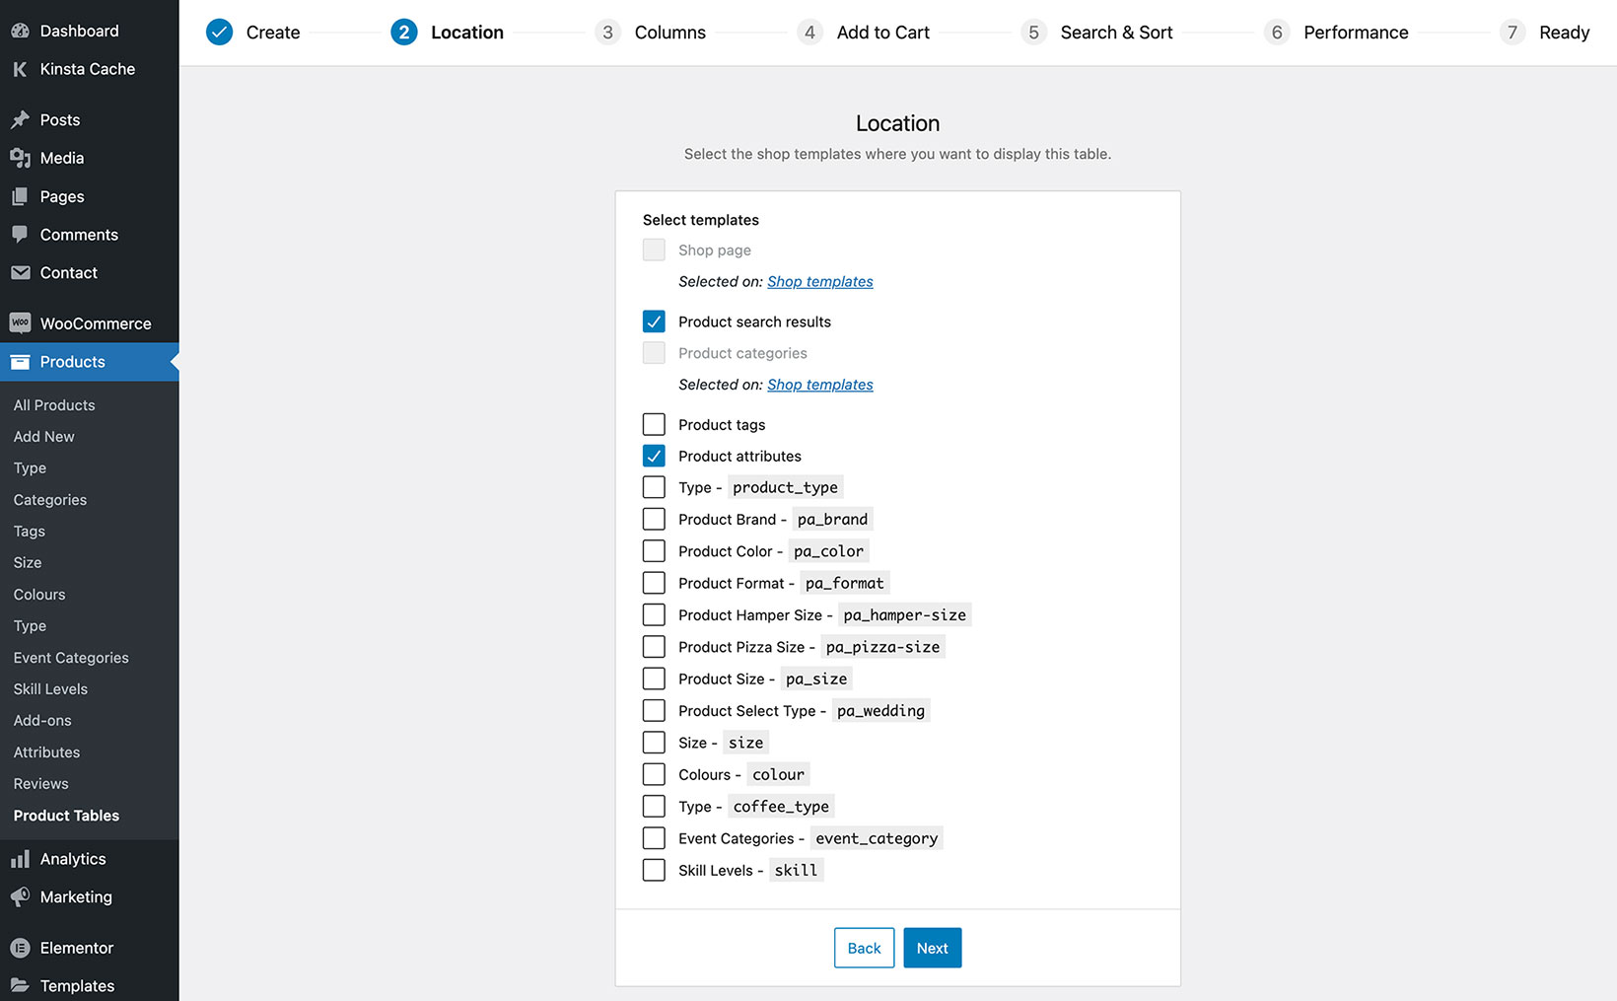Click the Elementor logo icon
This screenshot has width=1617, height=1001.
20,948
